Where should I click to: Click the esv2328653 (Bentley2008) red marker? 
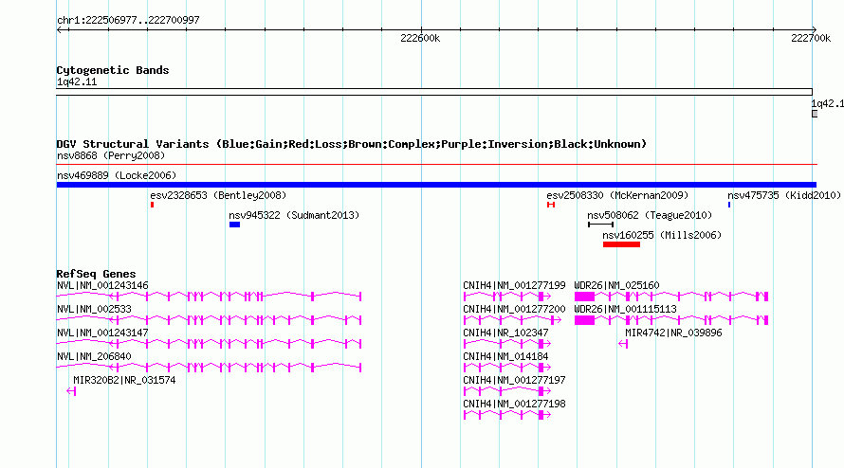click(153, 205)
